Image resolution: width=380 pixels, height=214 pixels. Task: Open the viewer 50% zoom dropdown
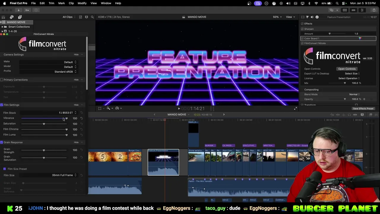click(x=277, y=17)
